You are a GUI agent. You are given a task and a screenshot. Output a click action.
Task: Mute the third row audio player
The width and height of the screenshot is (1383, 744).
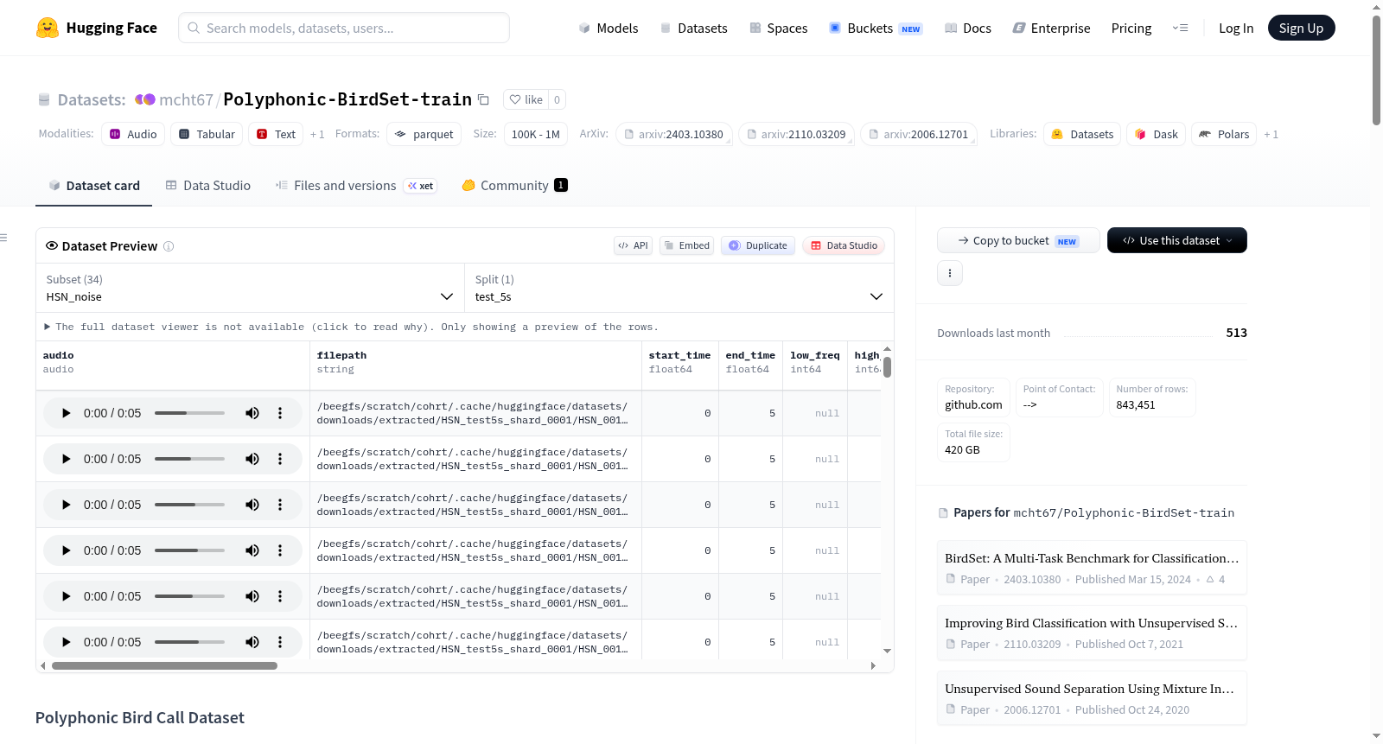click(252, 505)
